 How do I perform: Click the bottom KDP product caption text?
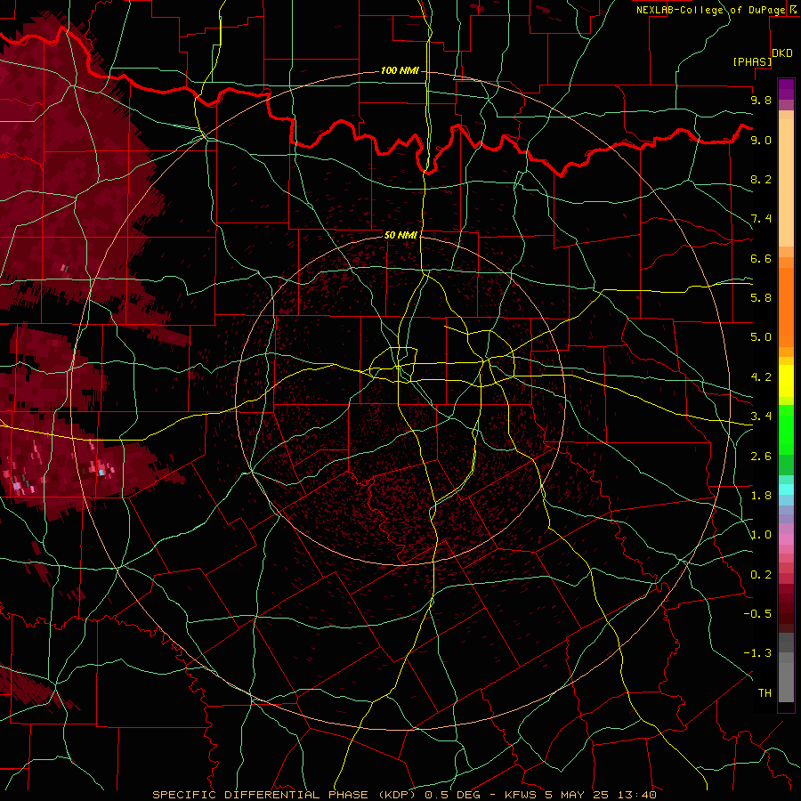point(404,795)
